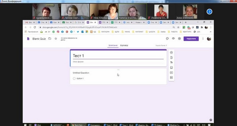The width and height of the screenshot is (237, 126).
Task: Click the Опис форми description field
Action: [x=118, y=62]
